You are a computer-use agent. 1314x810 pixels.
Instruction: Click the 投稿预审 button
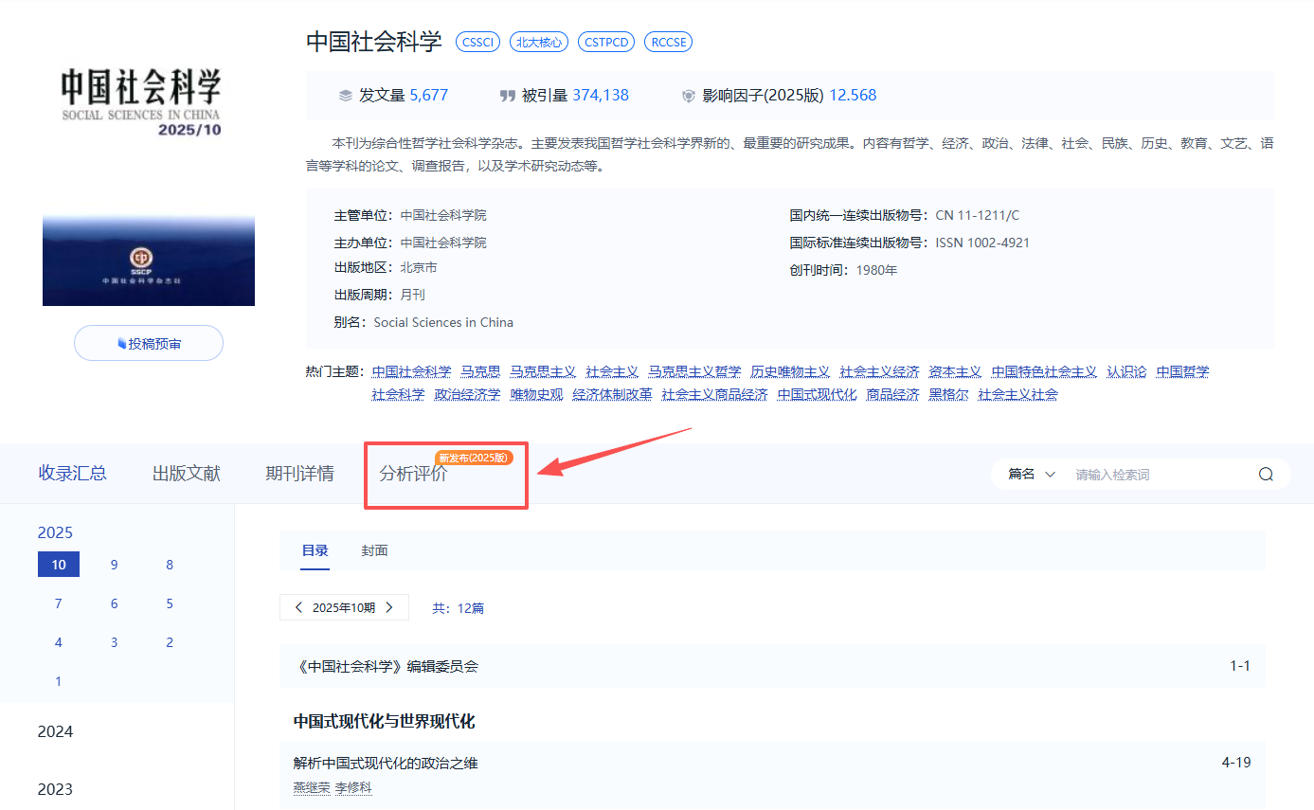click(x=148, y=343)
